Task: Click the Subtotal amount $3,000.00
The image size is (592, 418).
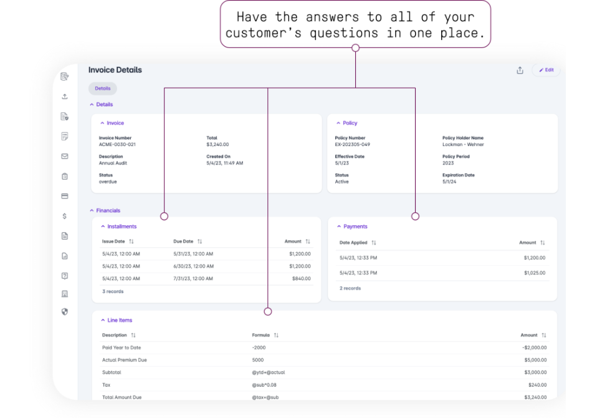Action: tap(535, 372)
